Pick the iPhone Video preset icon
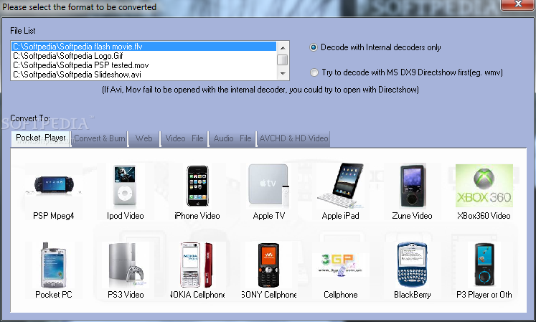 click(x=197, y=186)
